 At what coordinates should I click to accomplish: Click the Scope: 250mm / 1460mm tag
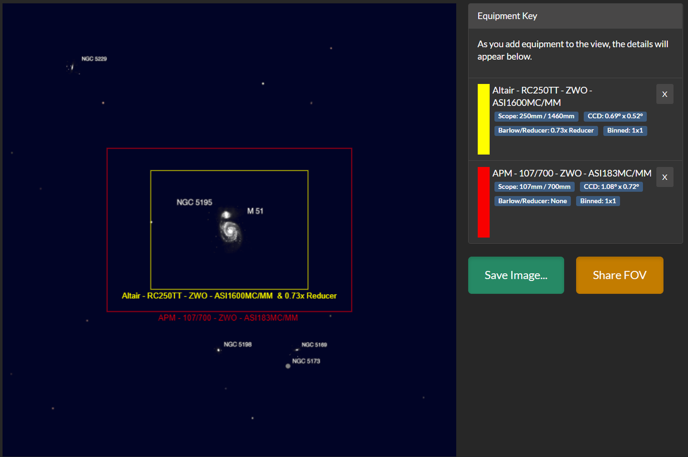click(536, 116)
